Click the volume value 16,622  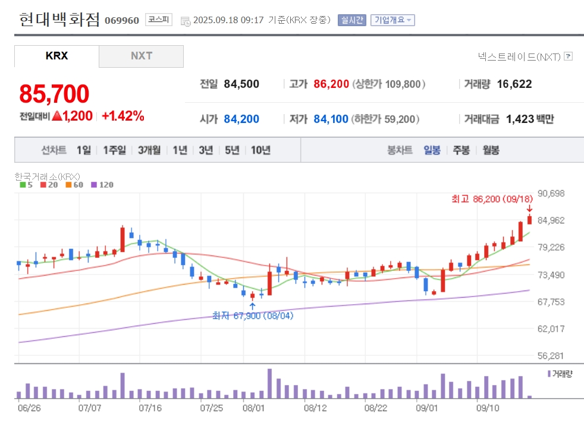[514, 84]
